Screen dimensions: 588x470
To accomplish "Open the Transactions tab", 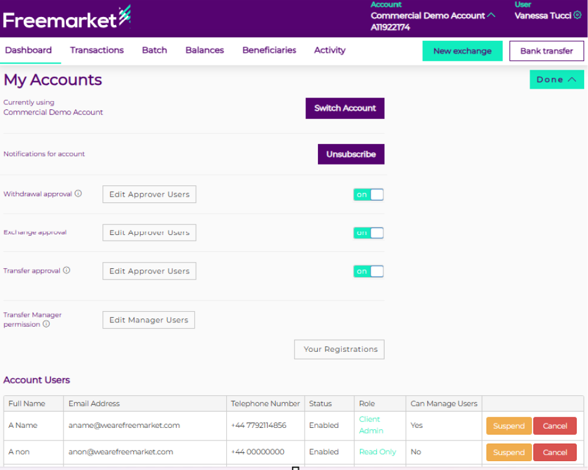I will [x=97, y=50].
